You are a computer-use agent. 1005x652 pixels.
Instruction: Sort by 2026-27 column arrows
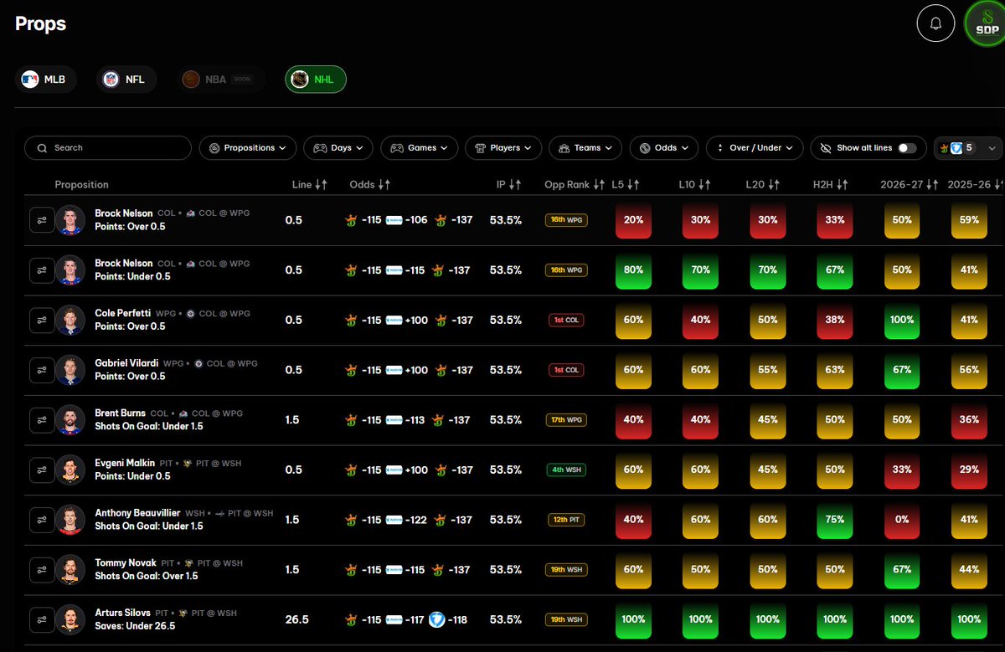coord(932,184)
